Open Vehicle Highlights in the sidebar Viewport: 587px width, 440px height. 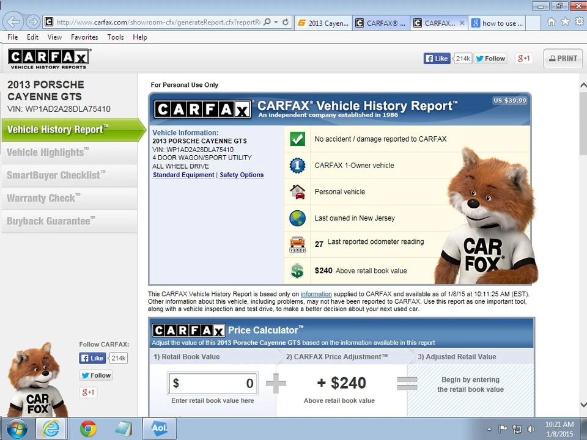click(69, 152)
